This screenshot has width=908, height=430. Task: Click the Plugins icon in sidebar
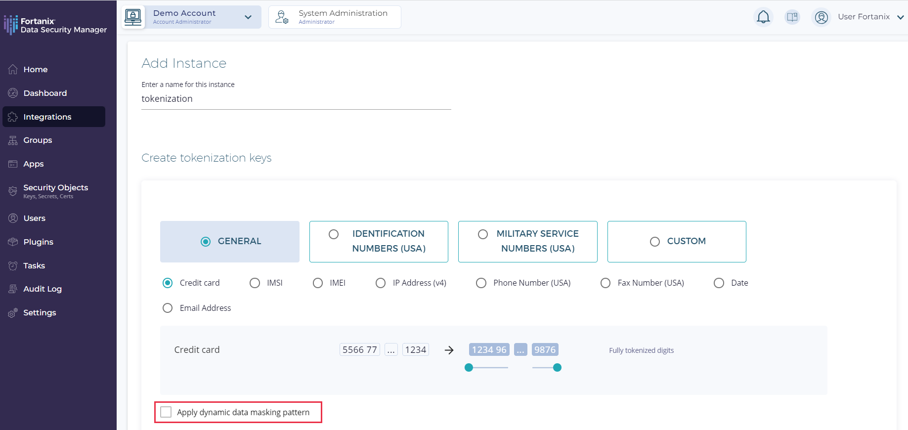click(x=13, y=242)
